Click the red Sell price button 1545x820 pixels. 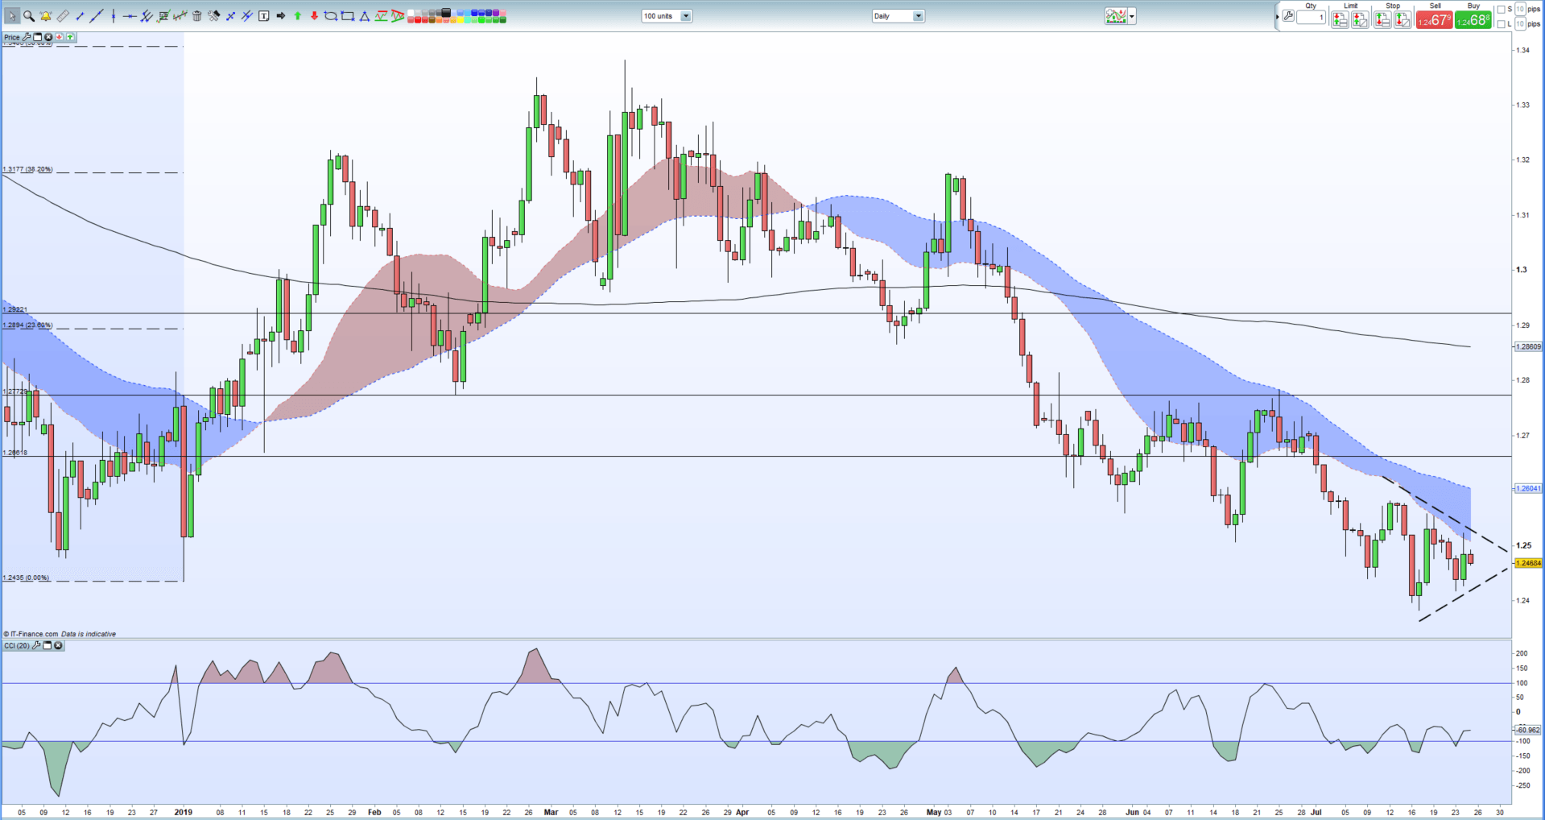(x=1434, y=19)
